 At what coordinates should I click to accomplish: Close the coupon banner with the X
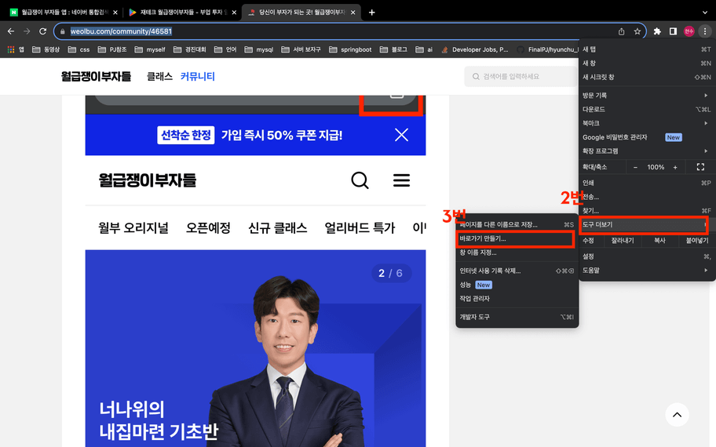coord(401,135)
